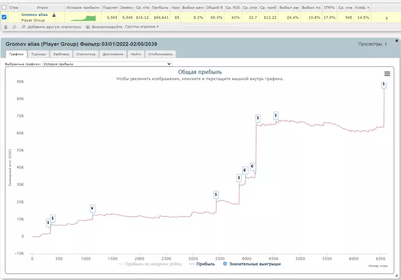
Task: Remove row with the x link
Action: [x=387, y=18]
